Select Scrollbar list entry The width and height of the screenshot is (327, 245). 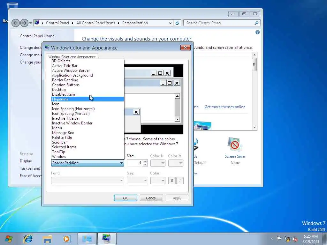point(87,142)
